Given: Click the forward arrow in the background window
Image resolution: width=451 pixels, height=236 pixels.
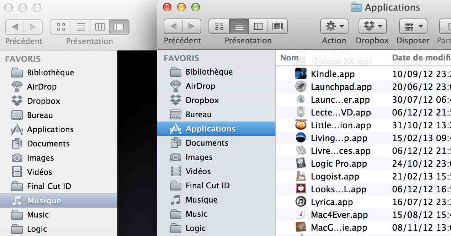Looking at the screenshot, I should click(x=33, y=27).
